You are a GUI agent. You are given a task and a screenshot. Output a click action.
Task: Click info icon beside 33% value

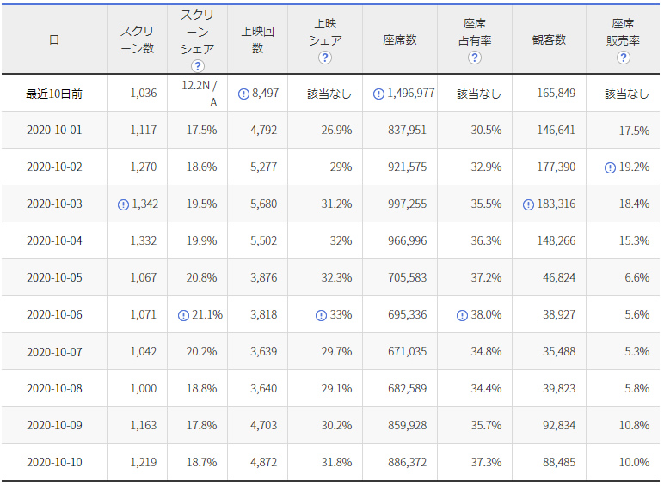click(321, 315)
